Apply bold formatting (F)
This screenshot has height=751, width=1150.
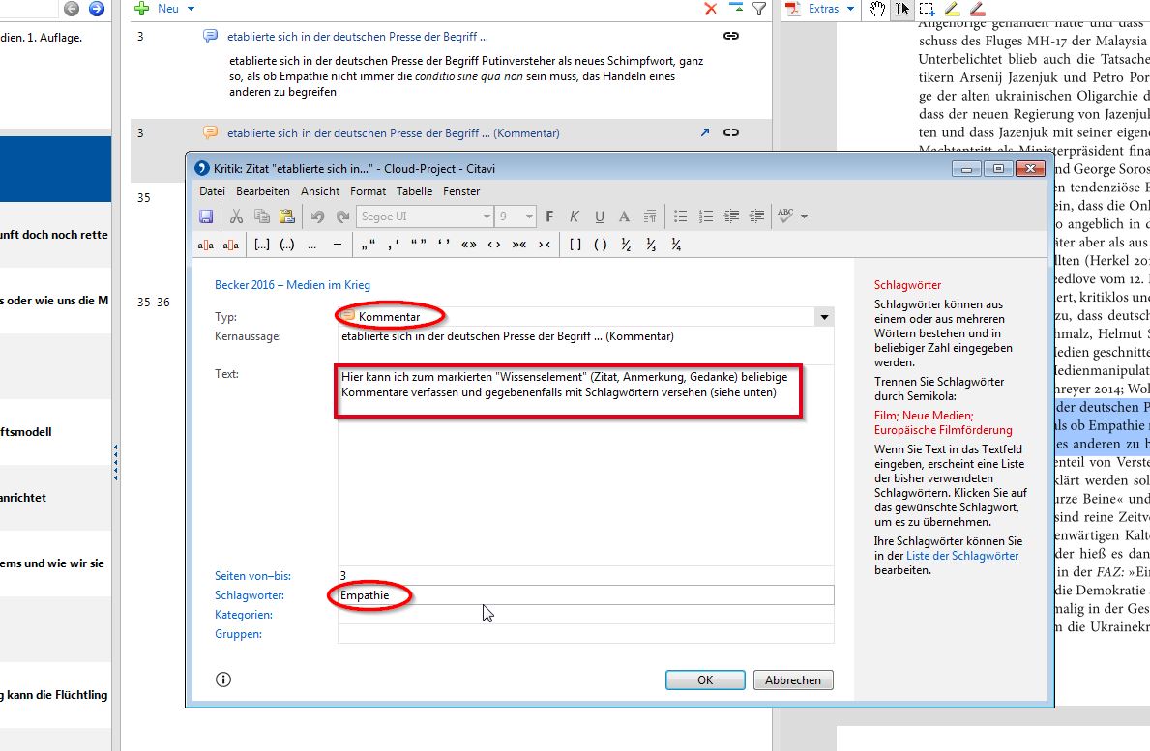pyautogui.click(x=549, y=217)
